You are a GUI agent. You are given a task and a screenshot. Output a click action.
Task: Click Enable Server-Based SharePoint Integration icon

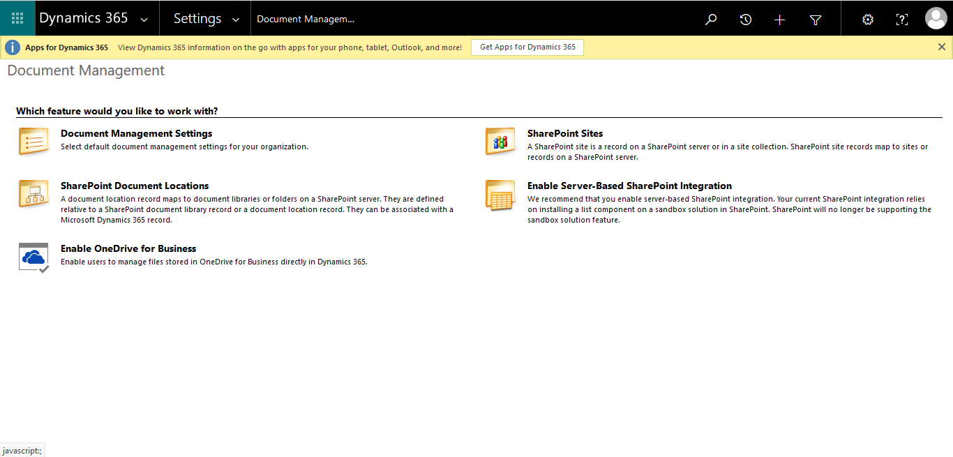coord(500,195)
